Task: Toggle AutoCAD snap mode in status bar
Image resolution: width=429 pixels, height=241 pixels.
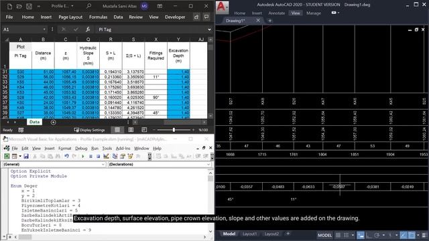Action: pyautogui.click(x=346, y=235)
